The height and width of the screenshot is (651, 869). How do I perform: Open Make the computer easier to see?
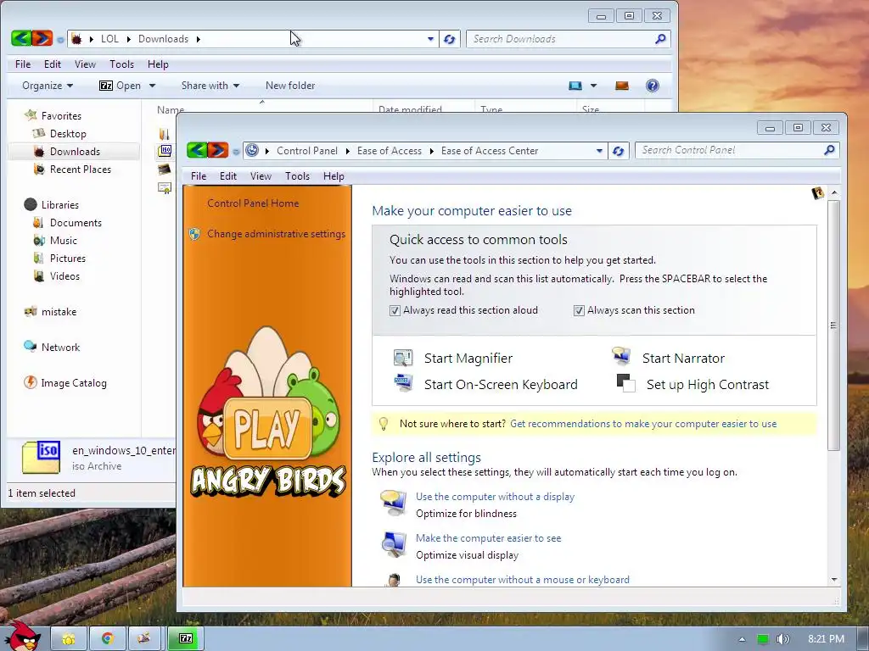488,538
